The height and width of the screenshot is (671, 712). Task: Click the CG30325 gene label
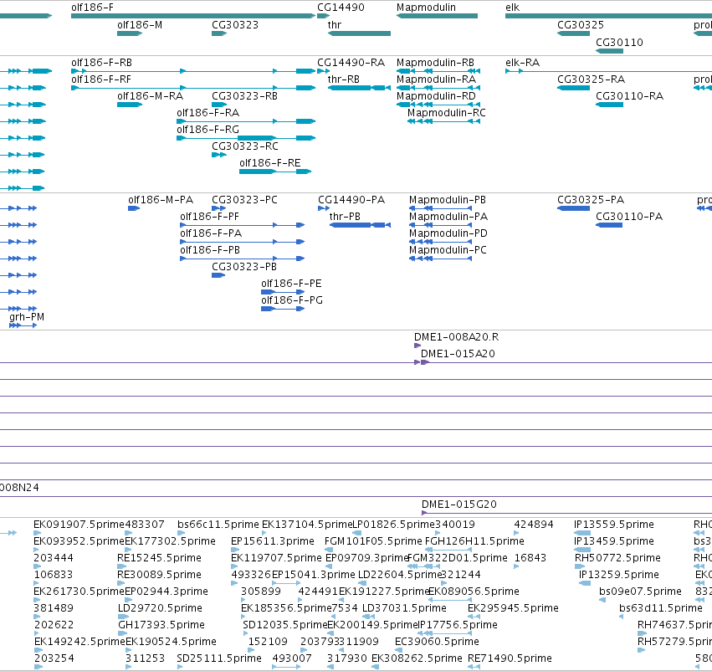click(x=581, y=25)
